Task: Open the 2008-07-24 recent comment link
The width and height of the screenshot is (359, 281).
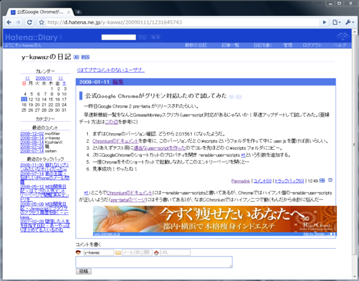Action: point(32,147)
